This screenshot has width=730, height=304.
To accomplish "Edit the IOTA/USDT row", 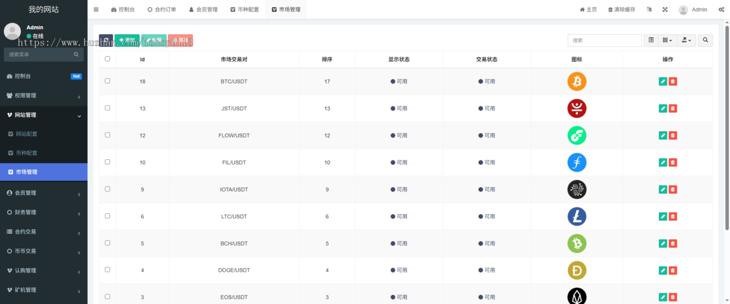I will tap(663, 190).
